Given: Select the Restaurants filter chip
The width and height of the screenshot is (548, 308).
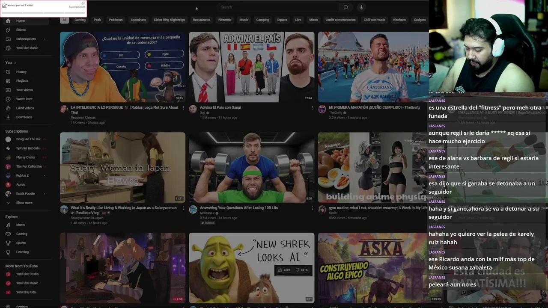Looking at the screenshot, I should [x=202, y=20].
